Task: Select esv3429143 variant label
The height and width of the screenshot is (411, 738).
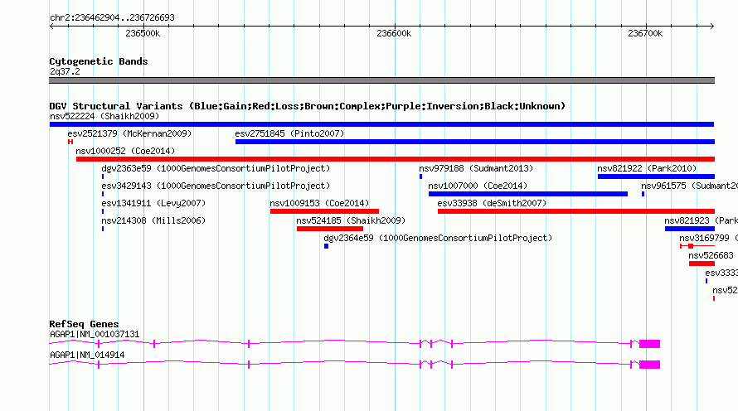Action: 216,186
